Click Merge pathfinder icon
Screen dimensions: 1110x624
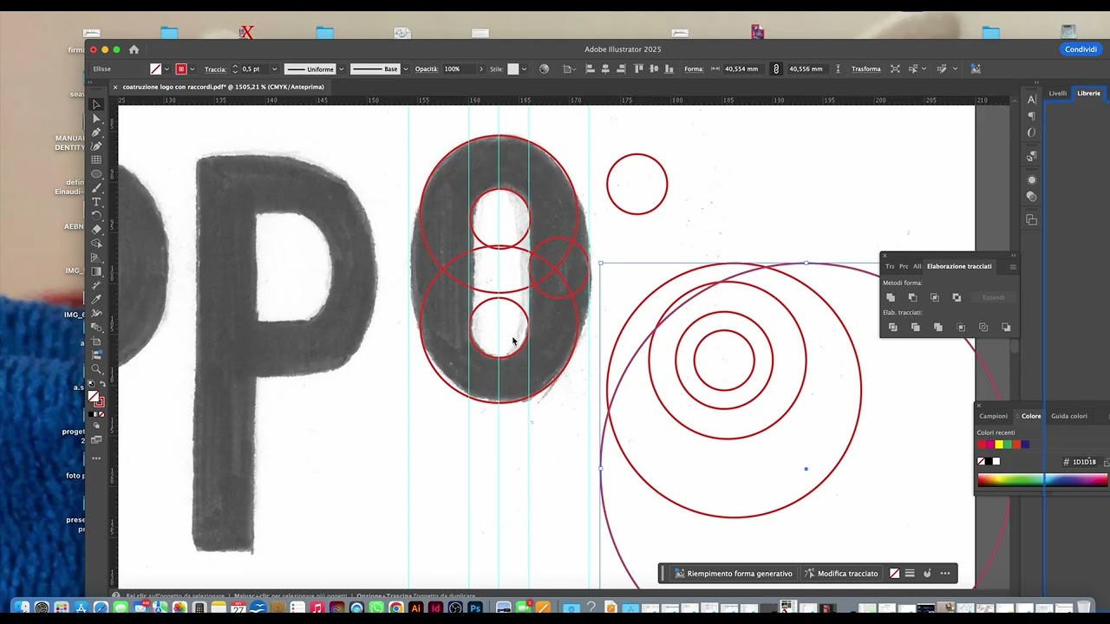point(938,328)
